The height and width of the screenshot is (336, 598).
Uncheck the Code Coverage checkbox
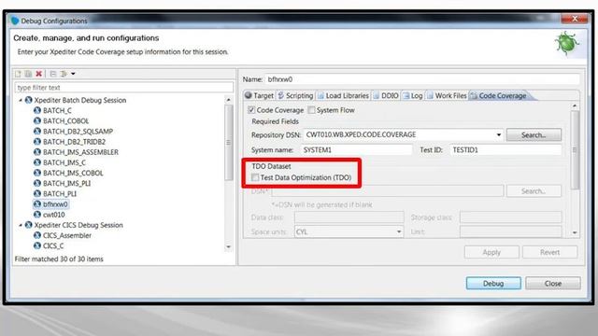[x=251, y=110]
